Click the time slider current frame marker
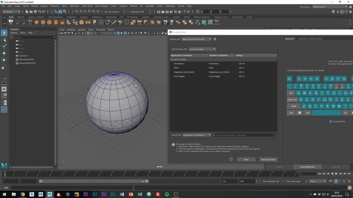The image size is (353, 198). 4,174
